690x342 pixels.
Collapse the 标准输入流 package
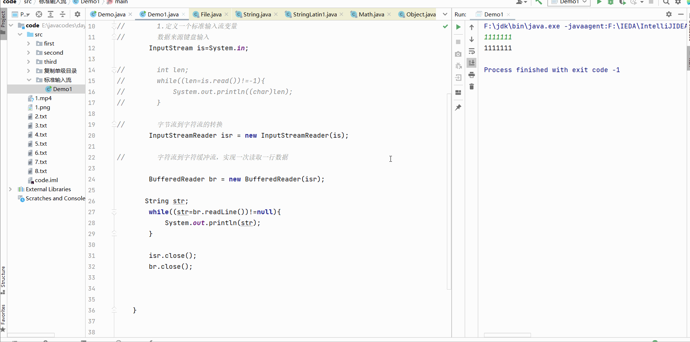[x=29, y=80]
